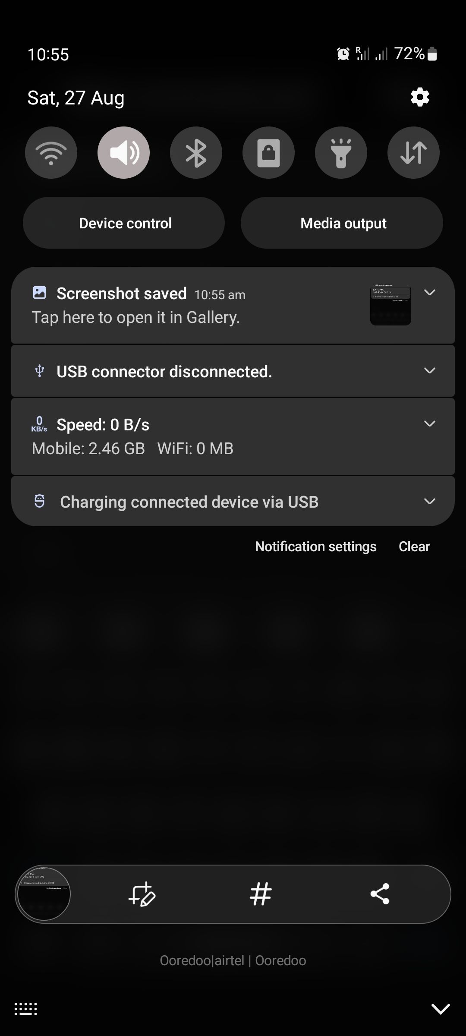Expand the USB connector disconnected notification
The height and width of the screenshot is (1036, 466).
(x=430, y=370)
